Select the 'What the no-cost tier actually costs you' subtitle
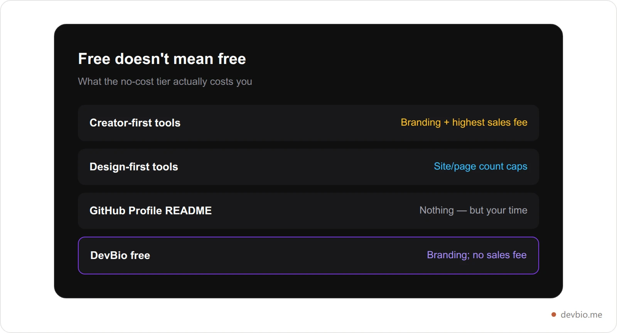The width and height of the screenshot is (617, 333). tap(165, 82)
